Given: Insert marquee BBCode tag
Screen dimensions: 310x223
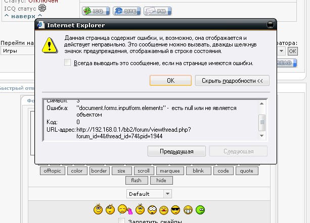Looking at the screenshot, I should coord(170,171).
